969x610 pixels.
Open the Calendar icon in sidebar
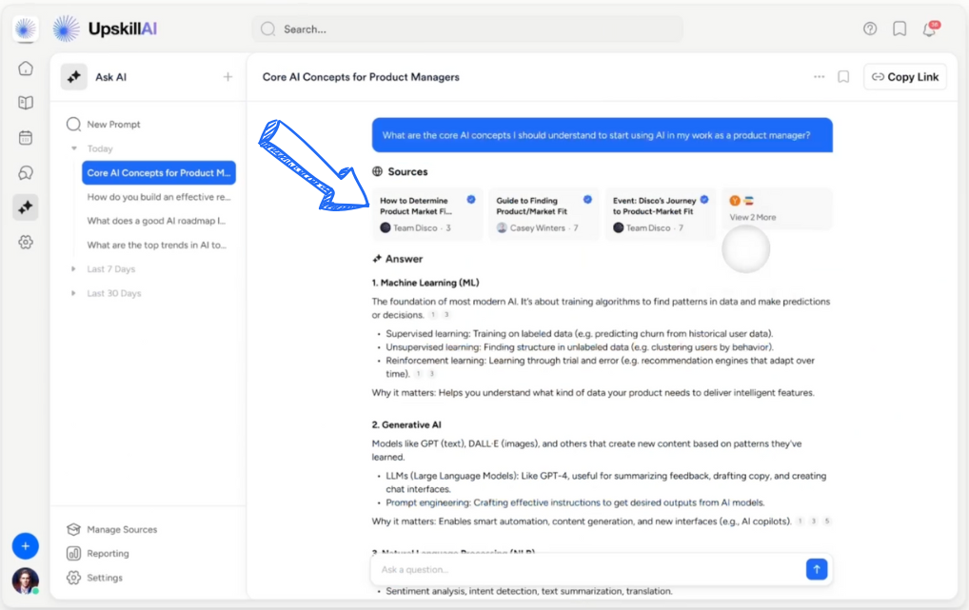[x=26, y=137]
